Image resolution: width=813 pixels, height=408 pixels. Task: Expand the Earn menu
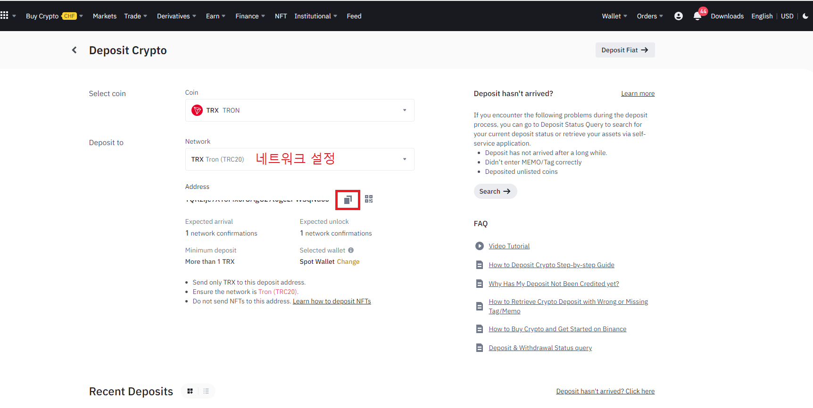216,16
